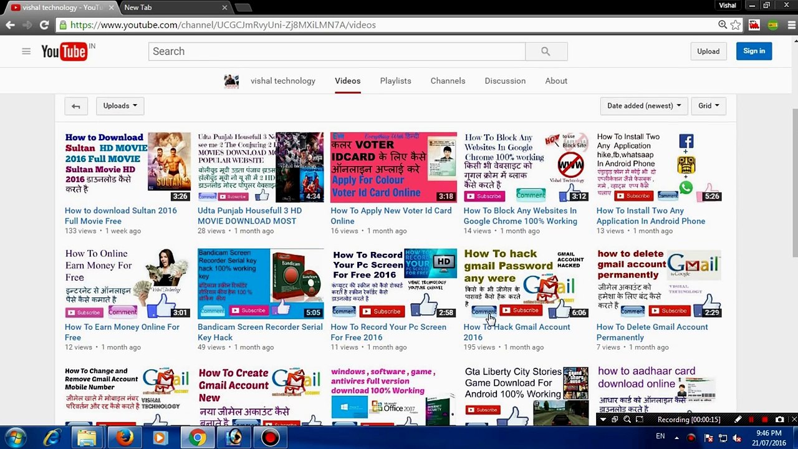Open the How To Block Any Websites thumbnail

526,167
